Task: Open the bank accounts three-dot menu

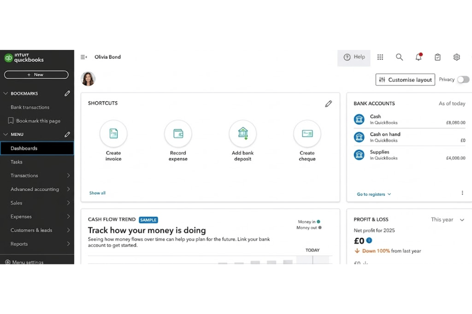Action: coord(462,193)
